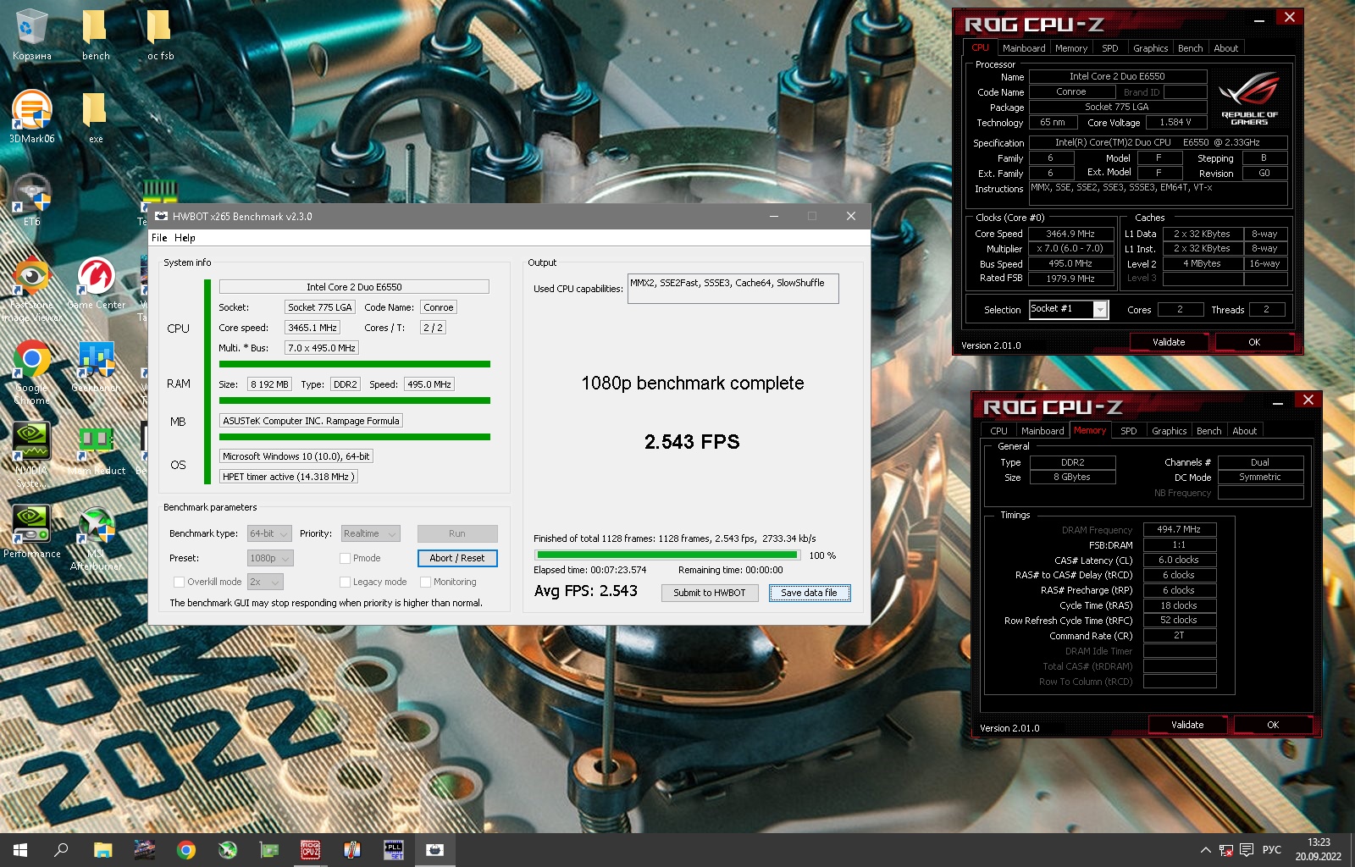Viewport: 1355px width, 867px height.
Task: Launch the ET6 desktop shortcut
Action: pyautogui.click(x=31, y=200)
